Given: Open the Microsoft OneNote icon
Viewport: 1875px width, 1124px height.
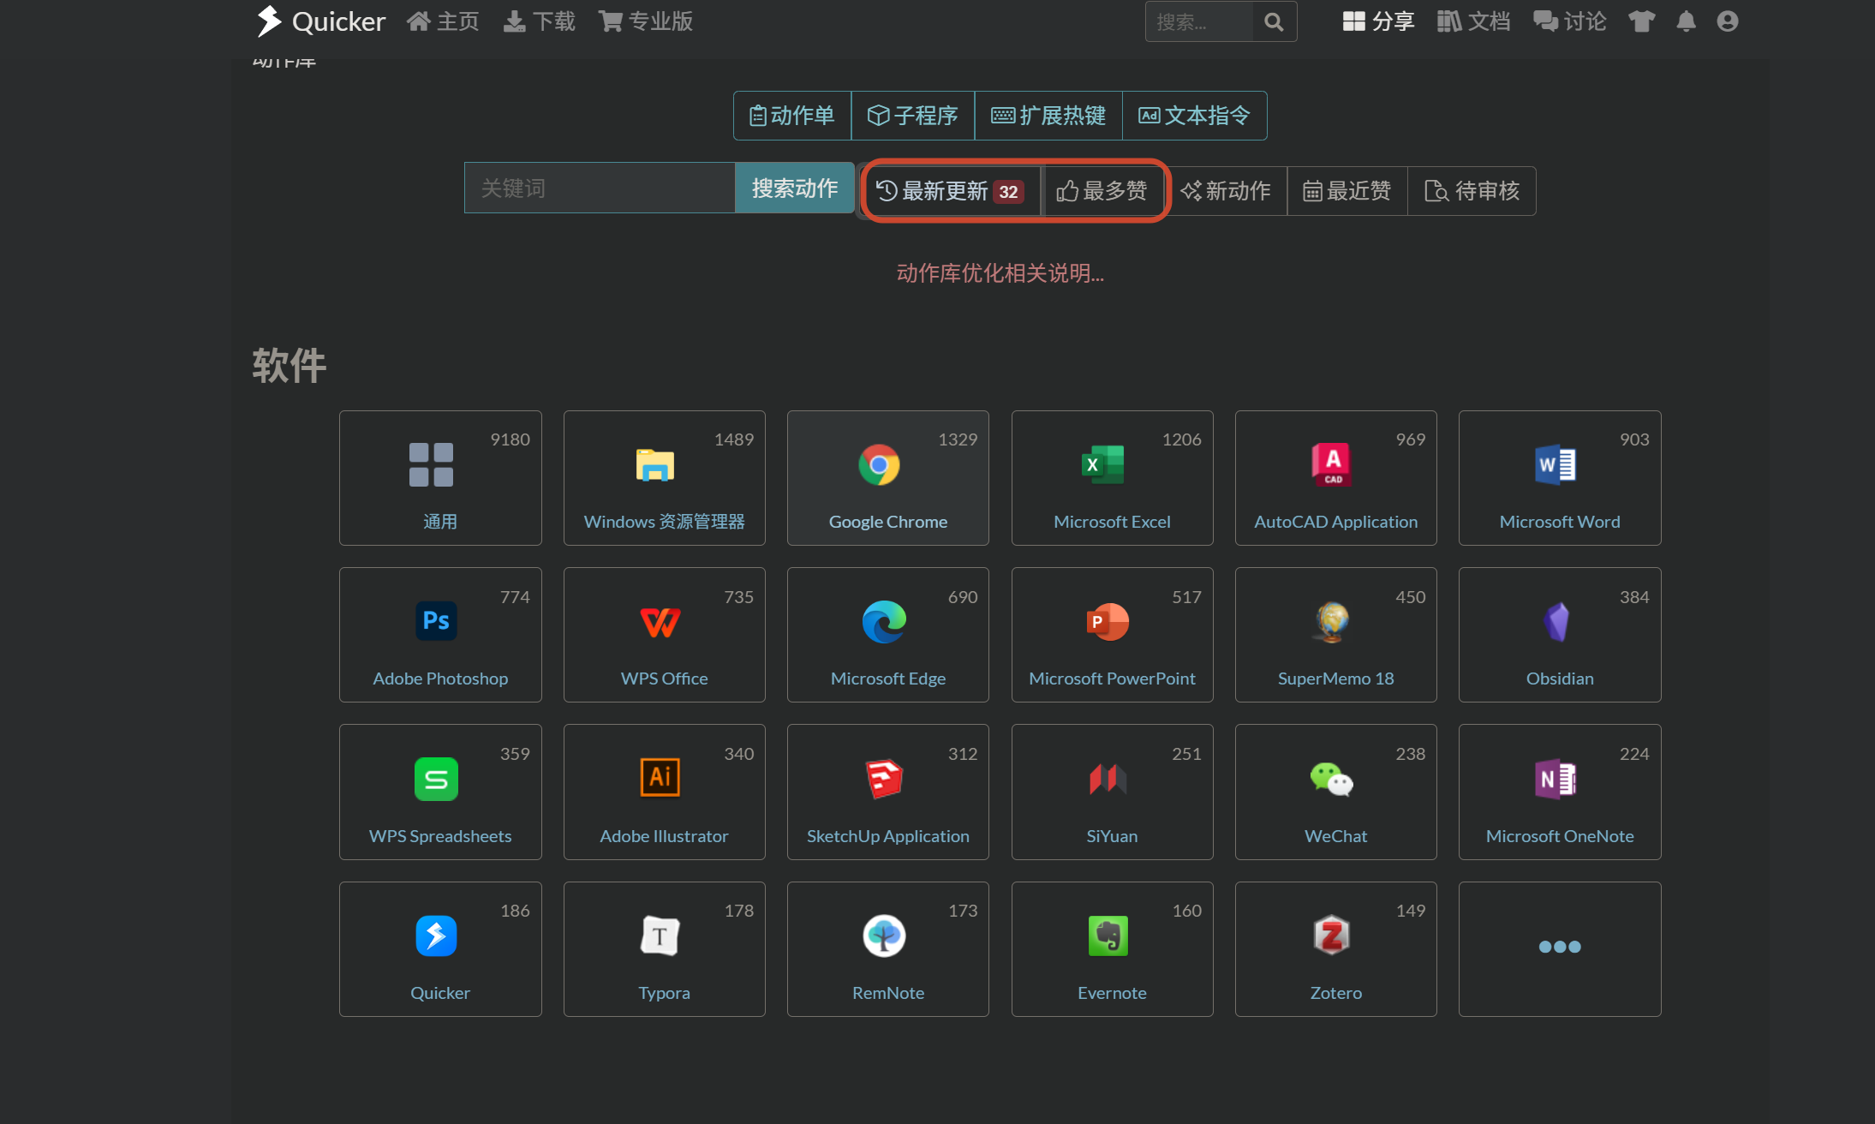Looking at the screenshot, I should coord(1556,779).
